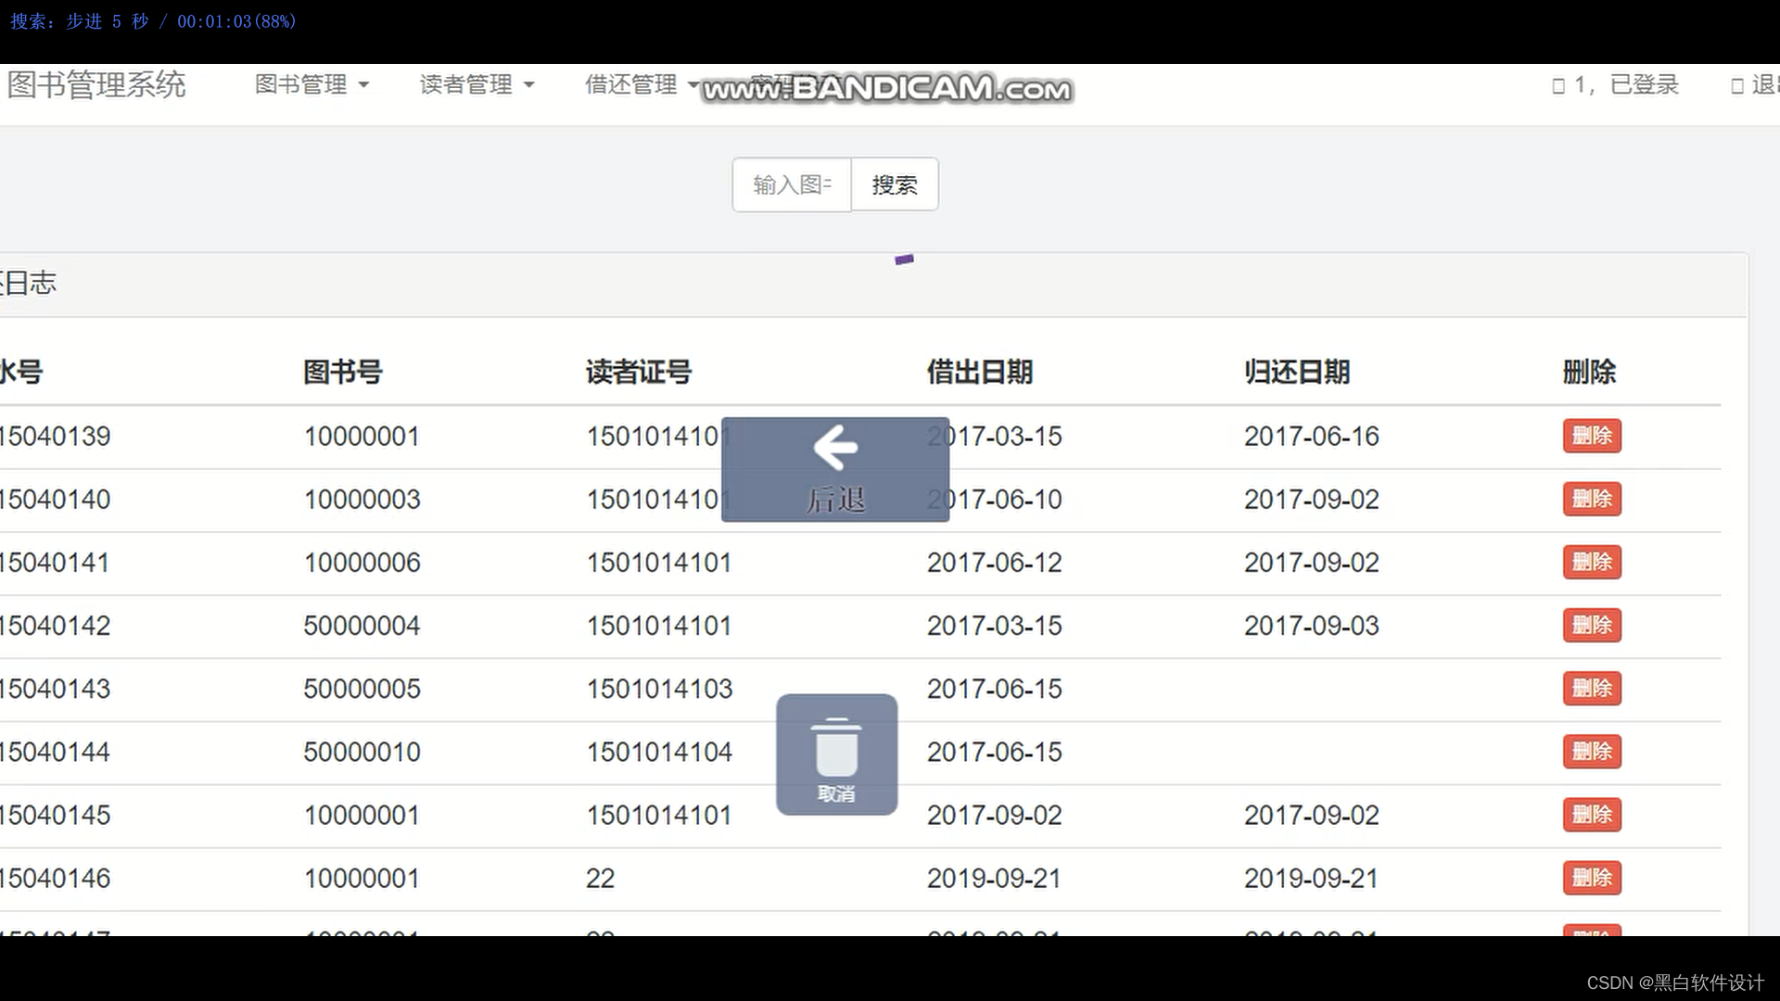Click reader ID 22 in row 15040146
The height and width of the screenshot is (1001, 1780).
coord(601,878)
